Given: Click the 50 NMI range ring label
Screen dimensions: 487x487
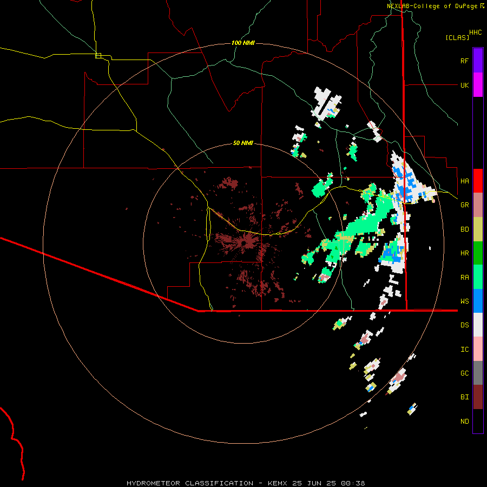Looking at the screenshot, I should [243, 143].
